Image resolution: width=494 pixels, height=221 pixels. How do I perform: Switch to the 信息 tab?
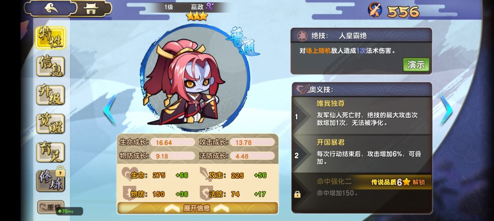50,66
